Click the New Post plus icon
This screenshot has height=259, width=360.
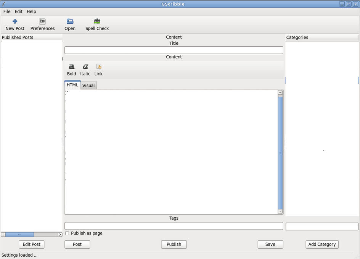tap(15, 21)
